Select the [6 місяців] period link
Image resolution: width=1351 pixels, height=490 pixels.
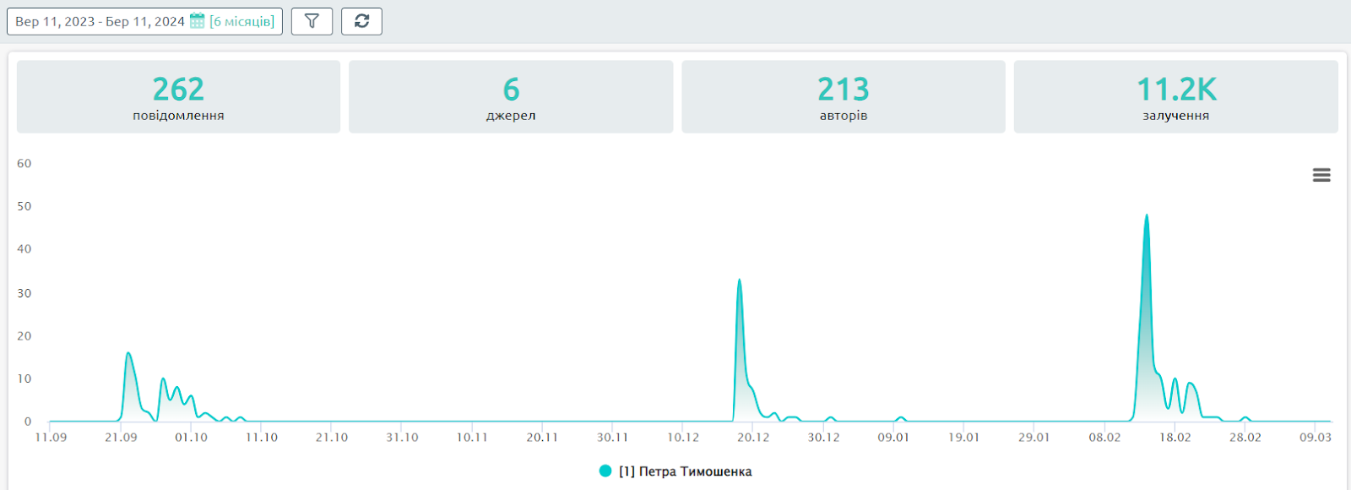[x=242, y=21]
